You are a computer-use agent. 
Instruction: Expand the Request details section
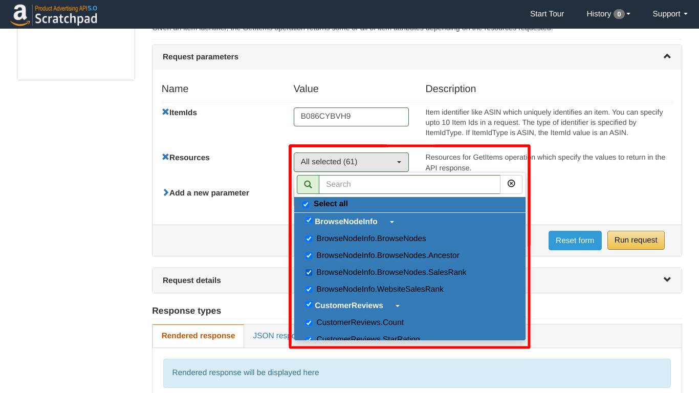[x=667, y=279]
